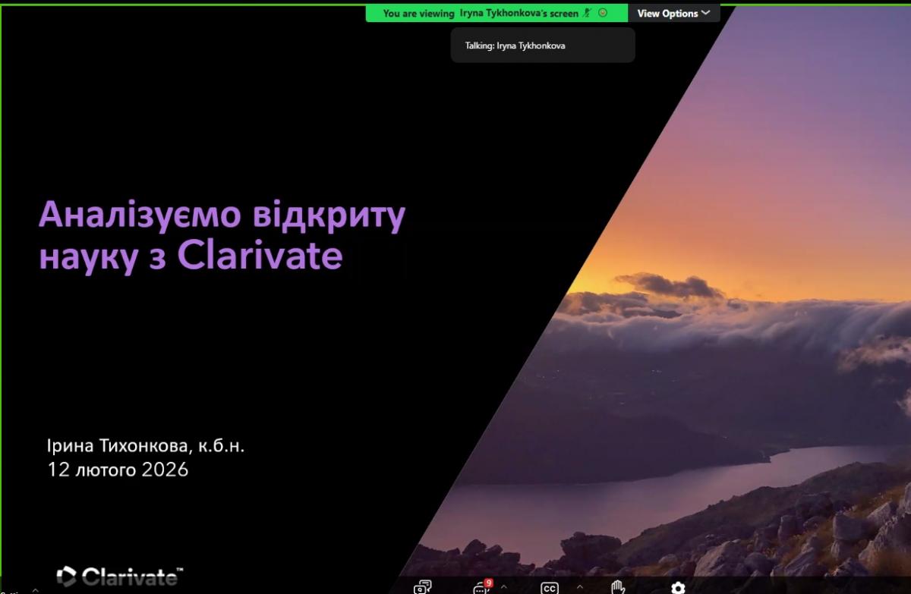
Task: Open the settings gear icon
Action: point(678,588)
